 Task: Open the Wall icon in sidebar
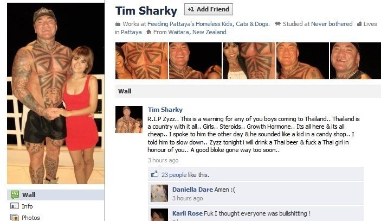point(15,195)
